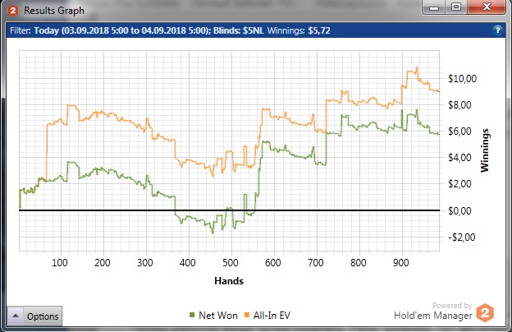Click the $10,00 axis label
This screenshot has height=332, width=512.
(462, 79)
